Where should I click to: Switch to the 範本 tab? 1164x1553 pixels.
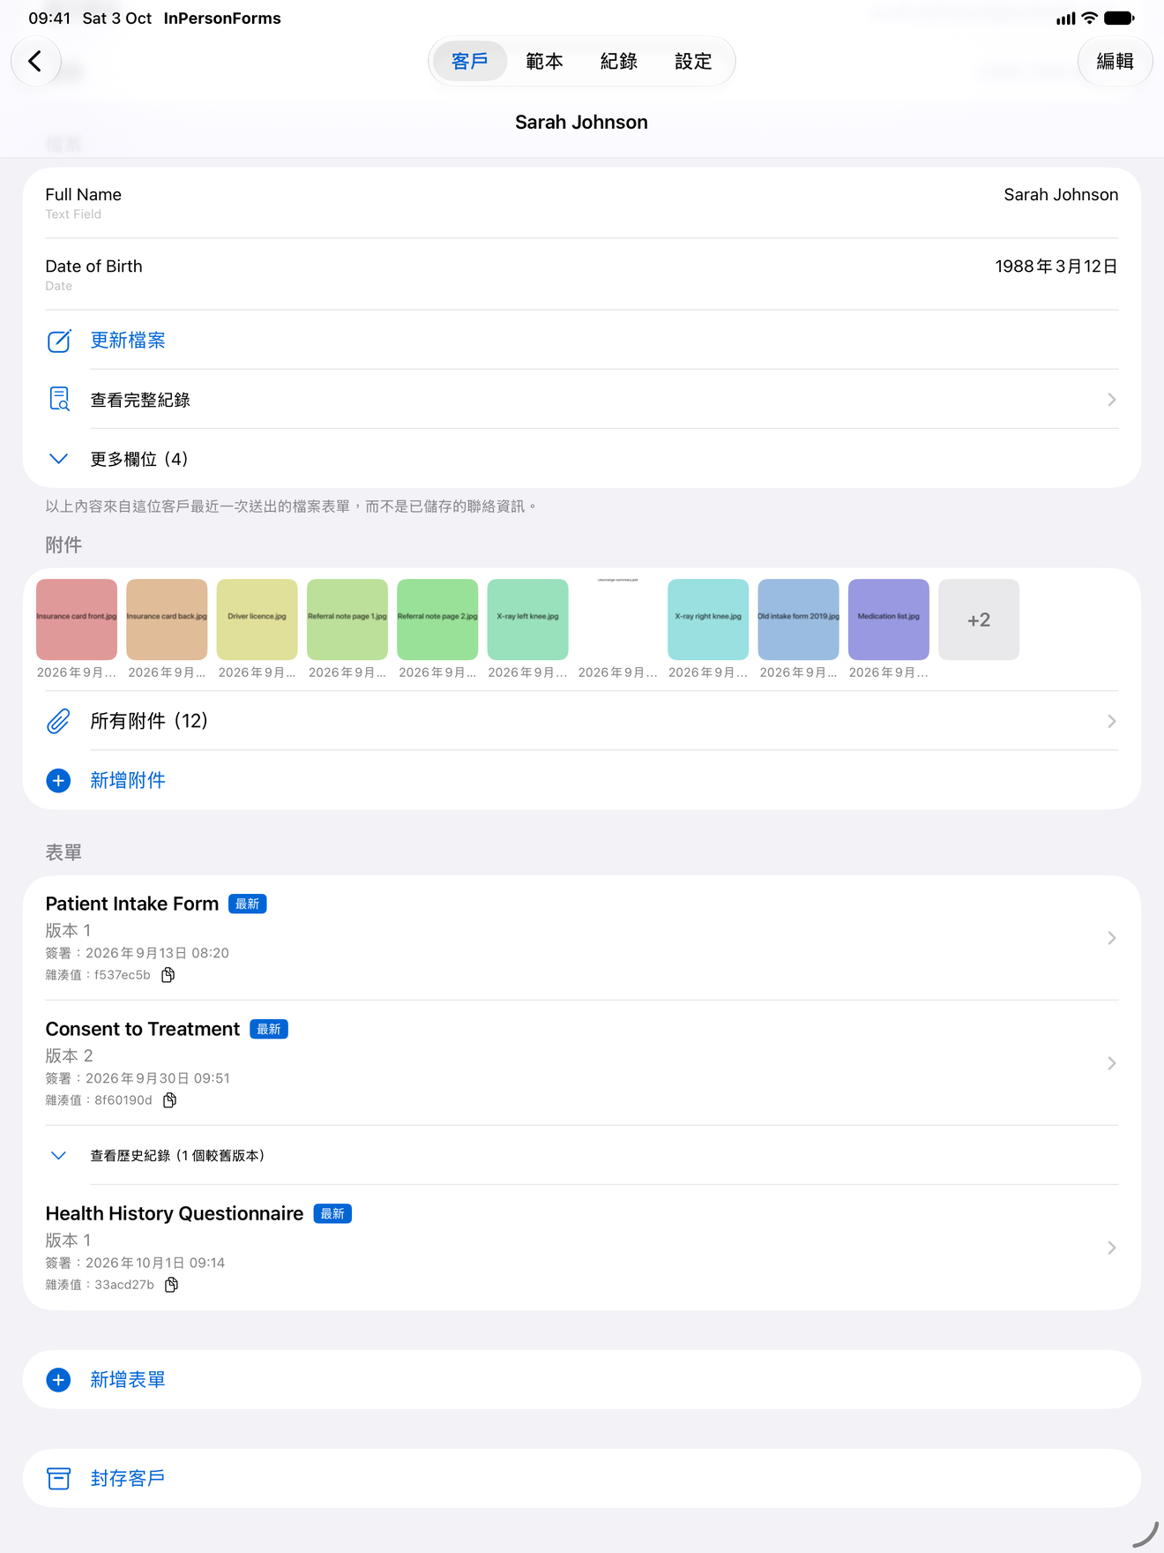pyautogui.click(x=544, y=61)
